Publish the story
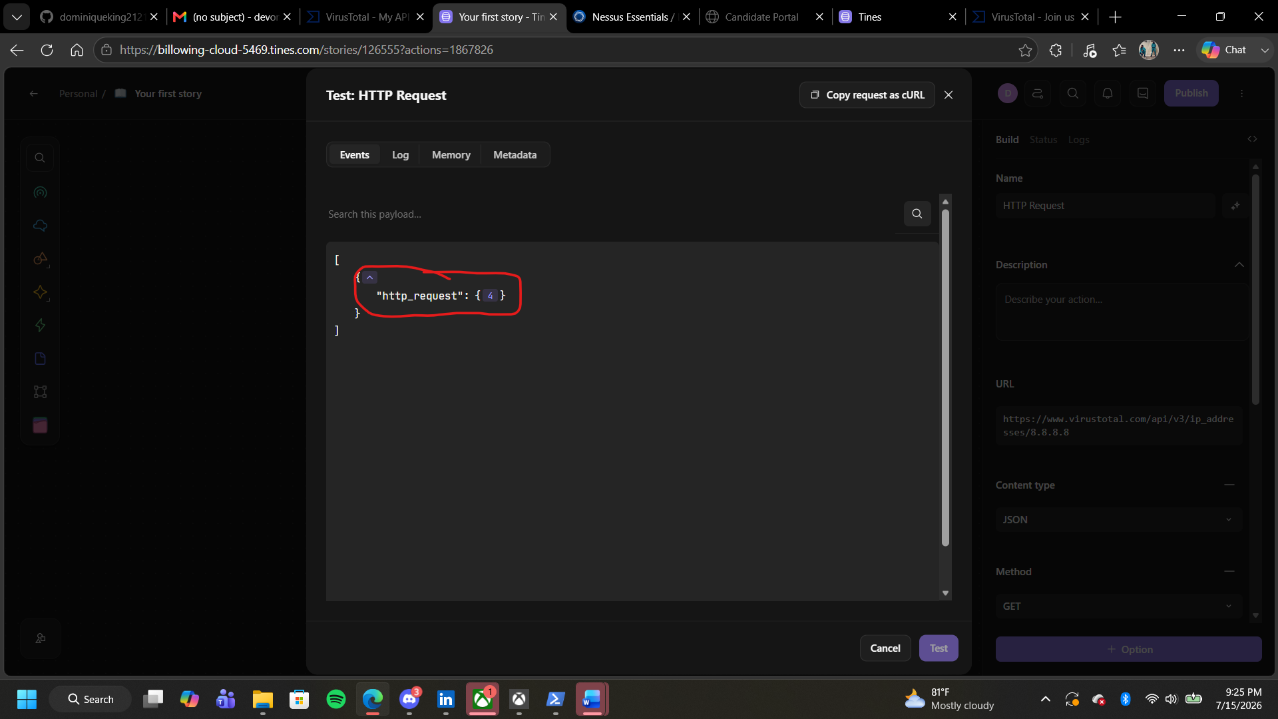Image resolution: width=1278 pixels, height=719 pixels. pyautogui.click(x=1191, y=93)
